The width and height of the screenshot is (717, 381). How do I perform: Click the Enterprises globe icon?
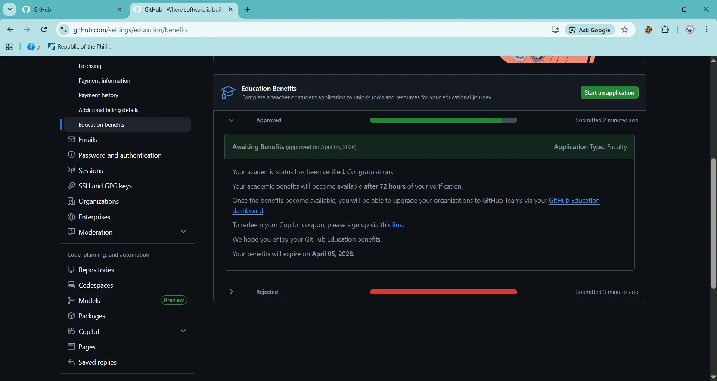[71, 217]
